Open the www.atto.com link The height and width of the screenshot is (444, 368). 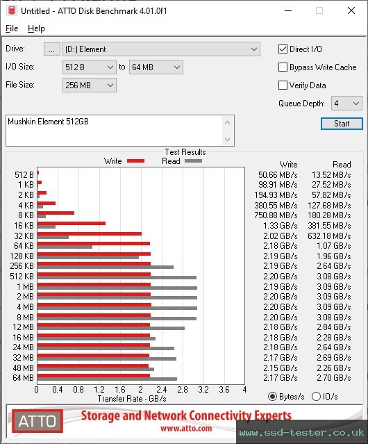click(186, 428)
